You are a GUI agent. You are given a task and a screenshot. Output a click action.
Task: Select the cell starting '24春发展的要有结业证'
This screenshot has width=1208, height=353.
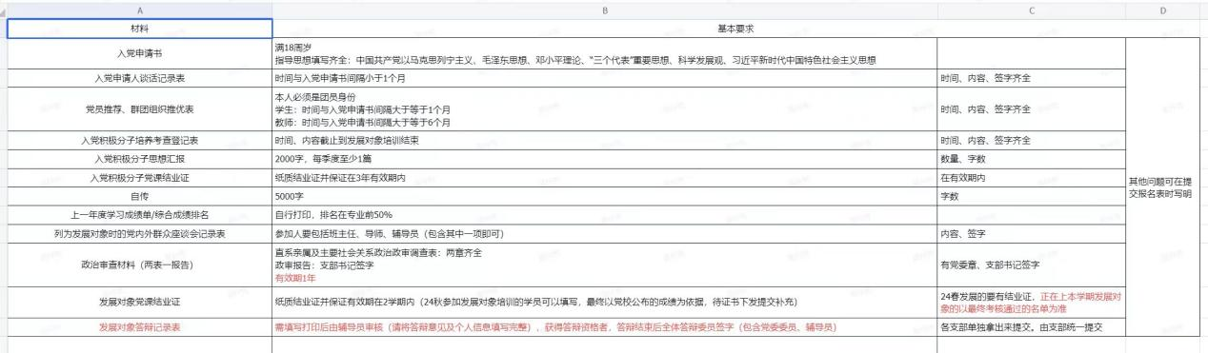pyautogui.click(x=1032, y=302)
